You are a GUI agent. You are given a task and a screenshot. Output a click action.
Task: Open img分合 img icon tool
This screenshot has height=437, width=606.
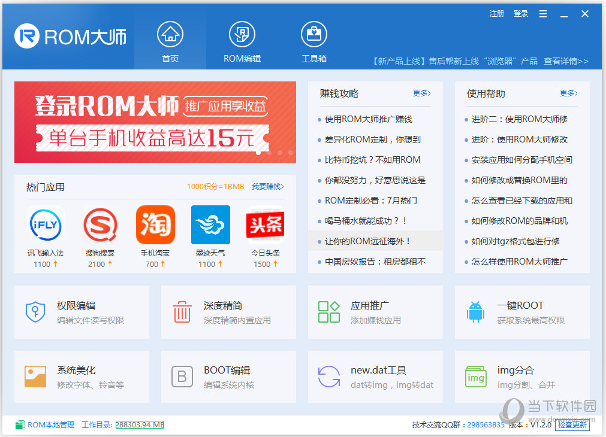(x=476, y=377)
